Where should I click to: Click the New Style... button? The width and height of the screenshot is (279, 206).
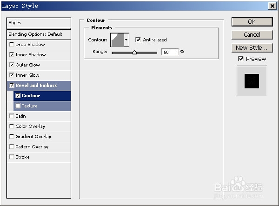252,48
